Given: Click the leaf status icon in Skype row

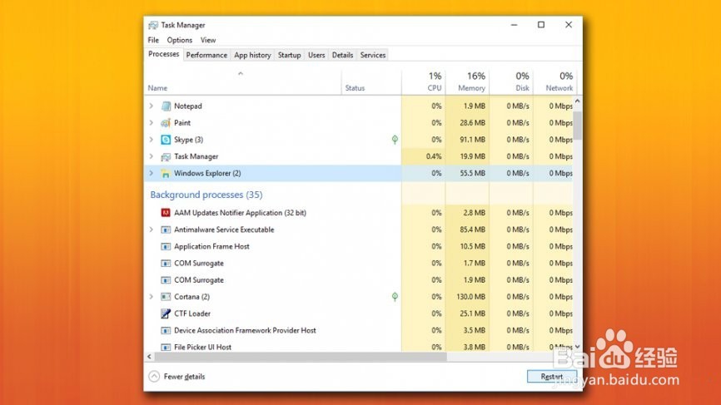Looking at the screenshot, I should point(395,140).
